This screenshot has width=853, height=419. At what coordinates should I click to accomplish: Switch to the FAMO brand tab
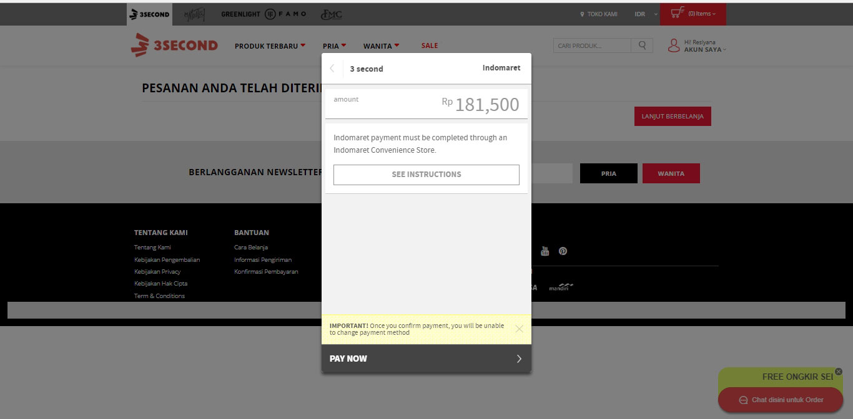[286, 14]
